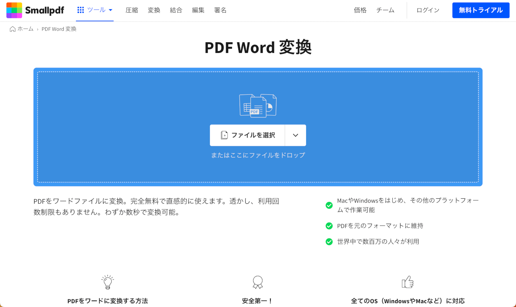Click the Smallpdf brand name text
The width and height of the screenshot is (516, 307).
45,10
